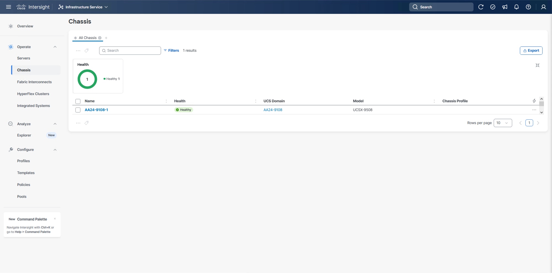Open tag management with the tag icon
This screenshot has width=552, height=273.
(87, 51)
